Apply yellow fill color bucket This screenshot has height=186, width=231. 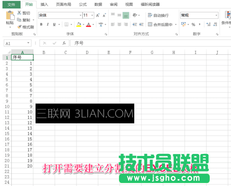[79, 25]
